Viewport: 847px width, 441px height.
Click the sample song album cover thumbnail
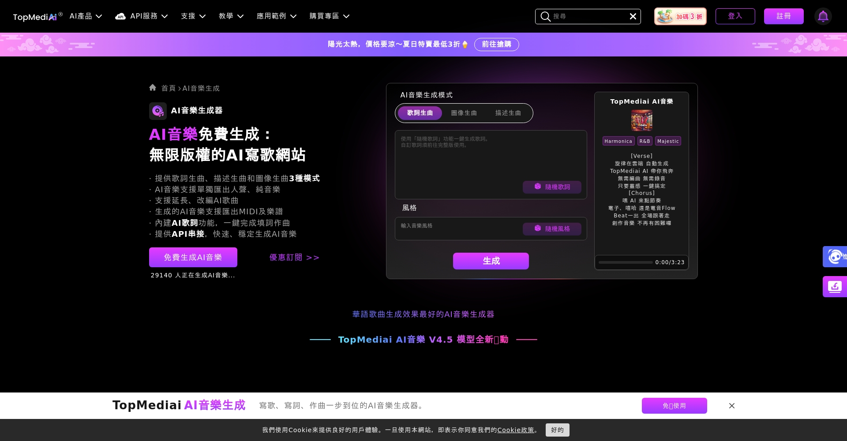click(x=642, y=120)
